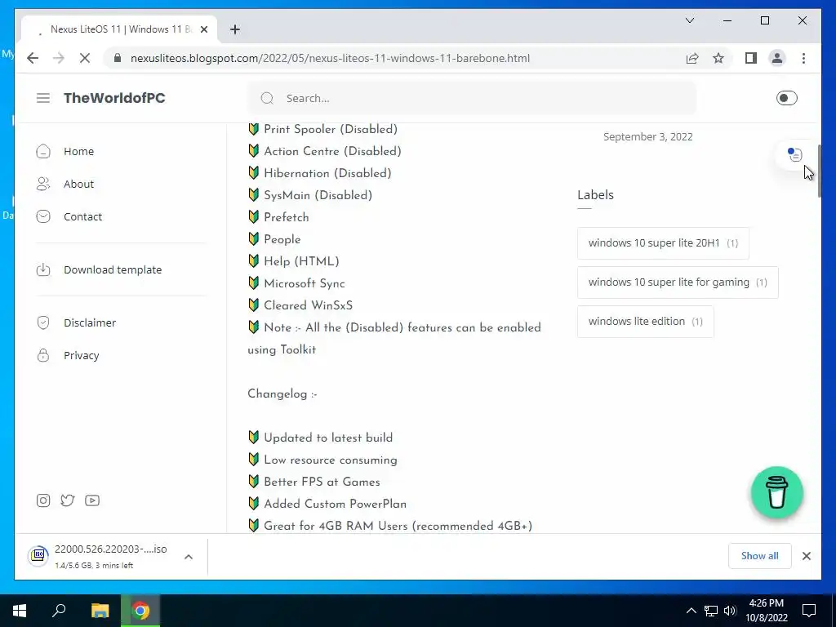Select the Nexus LiteOS 11 browser tab
The image size is (836, 627).
coord(119,29)
